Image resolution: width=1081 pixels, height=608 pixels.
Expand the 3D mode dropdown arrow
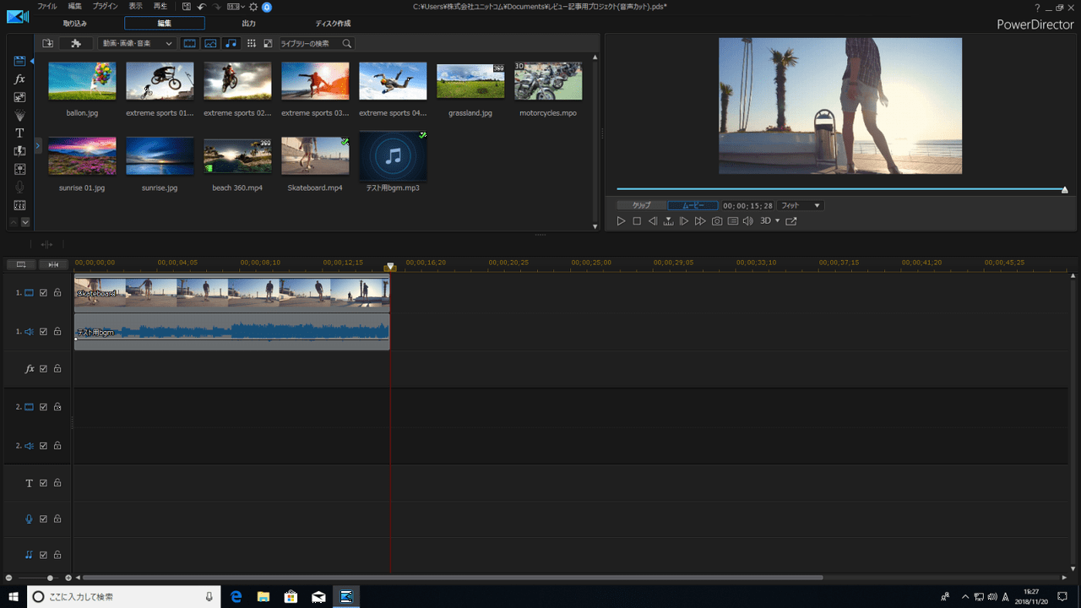[x=777, y=221]
